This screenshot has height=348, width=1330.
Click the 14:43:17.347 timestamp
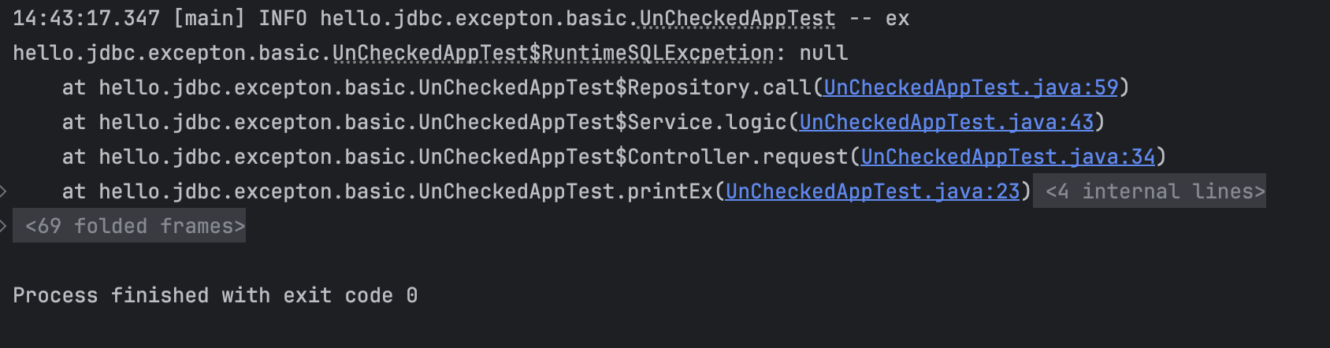click(x=86, y=18)
